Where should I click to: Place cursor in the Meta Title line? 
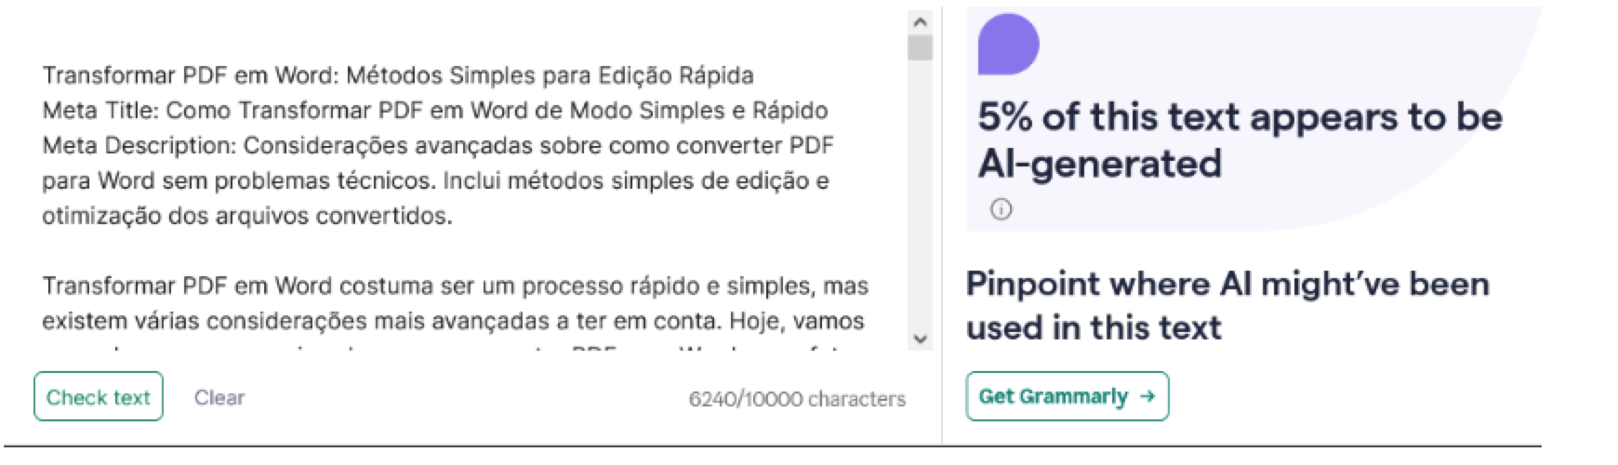(434, 111)
